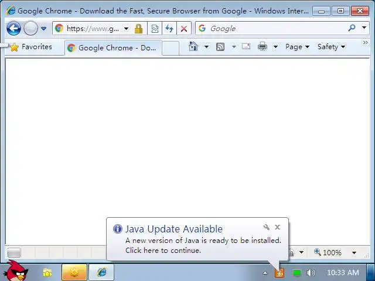Image resolution: width=375 pixels, height=281 pixels.
Task: Click the RSS feeds icon
Action: 220,47
